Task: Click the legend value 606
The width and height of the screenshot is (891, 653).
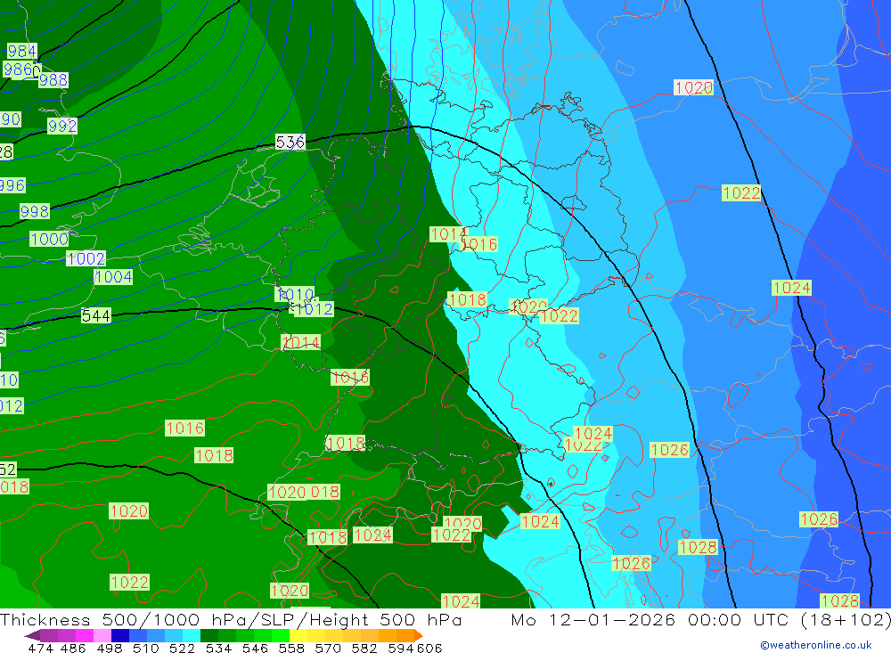Action: click(x=429, y=649)
